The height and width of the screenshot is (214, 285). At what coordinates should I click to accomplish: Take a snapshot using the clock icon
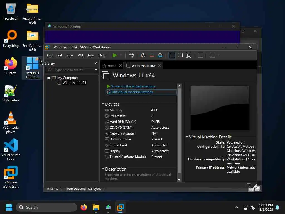click(x=143, y=55)
